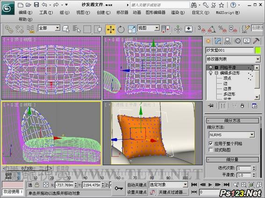Click the Rectangular Selection Region icon
The height and width of the screenshot is (198, 265).
(x=87, y=29)
